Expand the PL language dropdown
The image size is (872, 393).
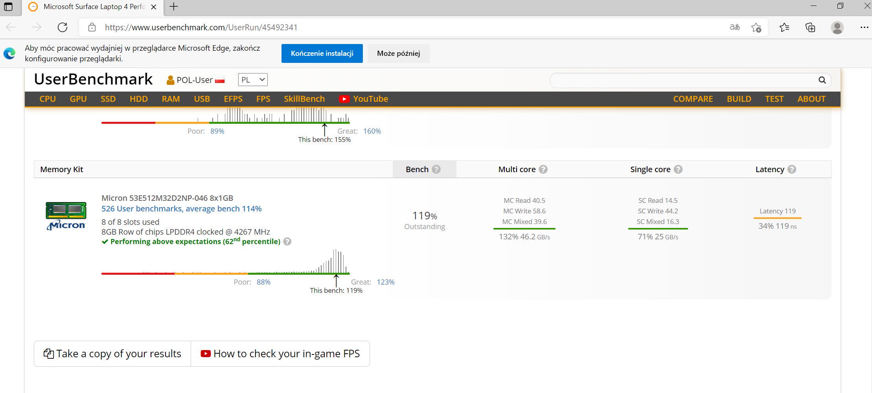pos(253,80)
